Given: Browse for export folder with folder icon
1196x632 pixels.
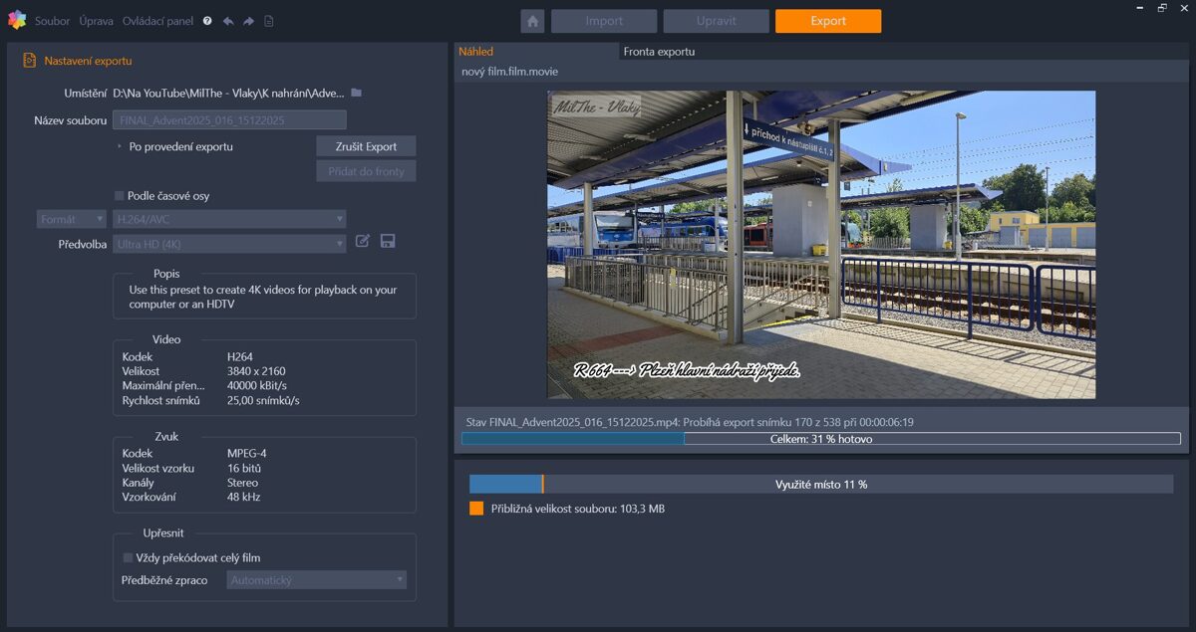Looking at the screenshot, I should [356, 93].
